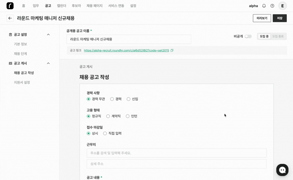Open the chat support widget
The height and width of the screenshot is (180, 293).
[282, 170]
